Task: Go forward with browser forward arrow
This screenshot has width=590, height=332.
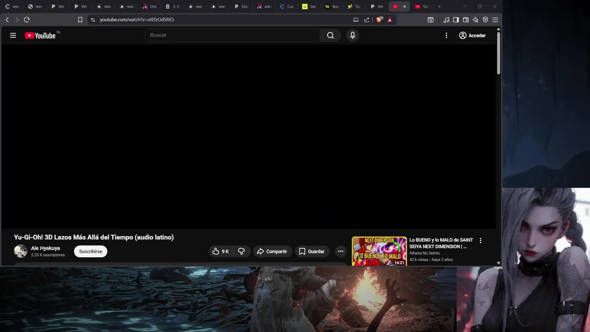Action: click(17, 20)
